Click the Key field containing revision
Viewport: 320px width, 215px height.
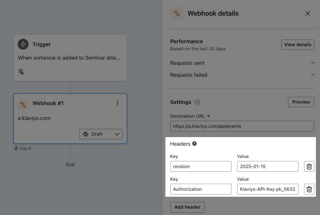click(201, 166)
